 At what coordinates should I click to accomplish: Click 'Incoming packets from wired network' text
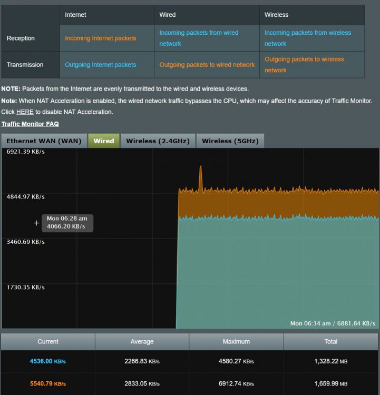199,38
